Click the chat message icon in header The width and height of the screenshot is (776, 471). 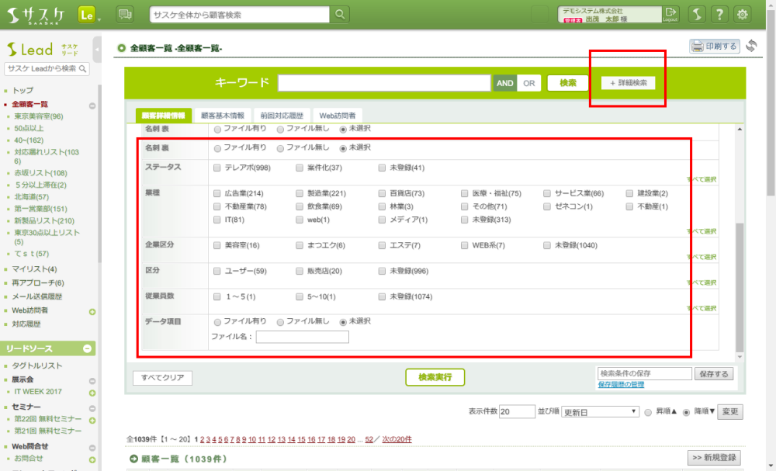(124, 14)
